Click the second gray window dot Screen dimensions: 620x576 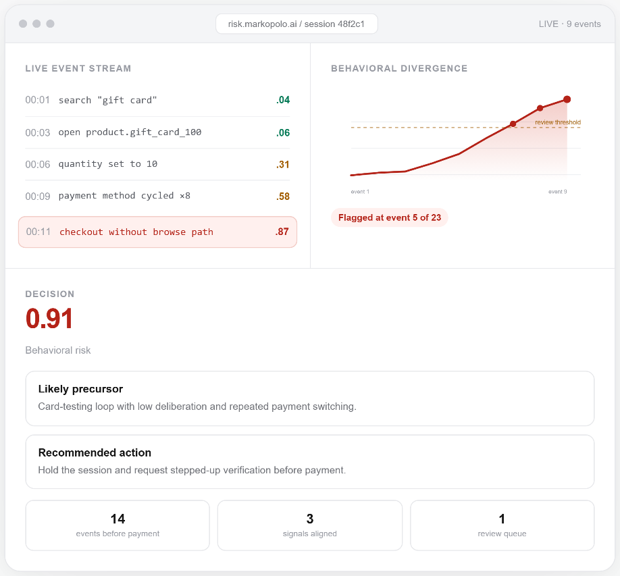coord(36,24)
